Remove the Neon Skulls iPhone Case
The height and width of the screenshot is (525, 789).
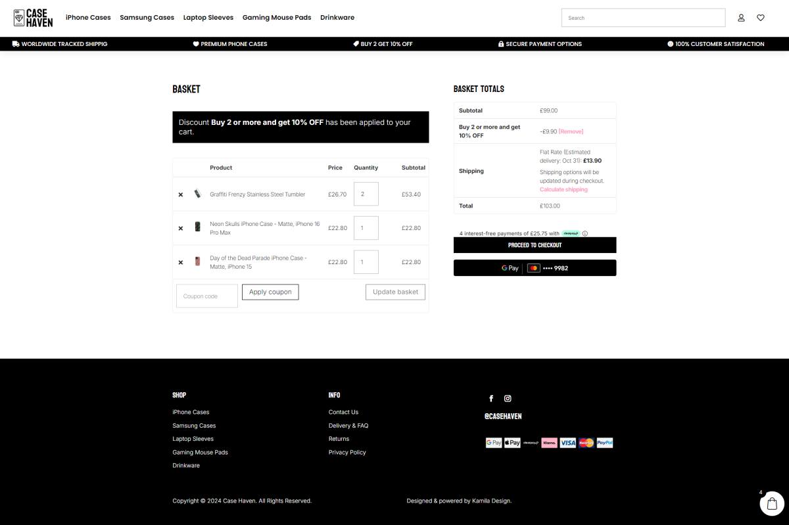181,228
